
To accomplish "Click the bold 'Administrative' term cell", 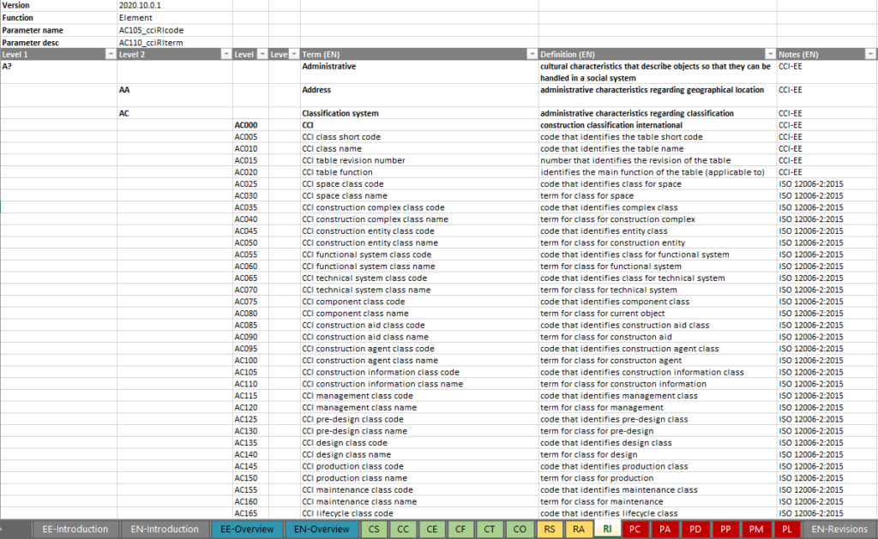I will pos(419,72).
